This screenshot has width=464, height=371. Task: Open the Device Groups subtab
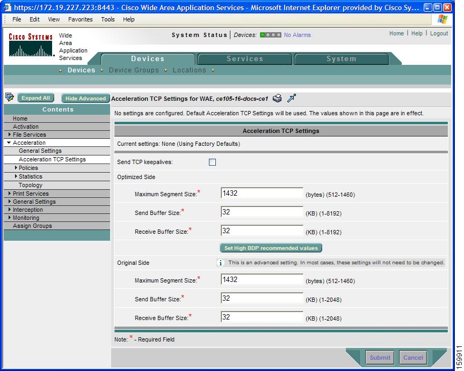[134, 70]
